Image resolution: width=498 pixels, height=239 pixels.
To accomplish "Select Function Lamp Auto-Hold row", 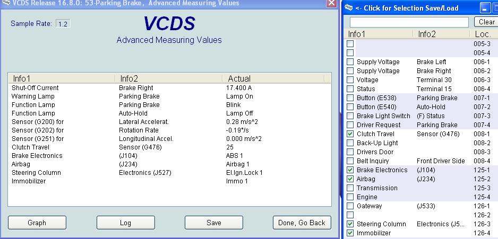I will [x=169, y=113].
